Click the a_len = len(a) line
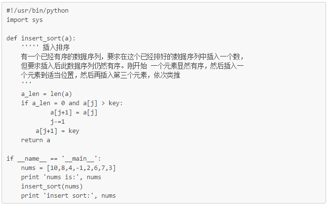This screenshot has height=205, width=328. coord(46,94)
